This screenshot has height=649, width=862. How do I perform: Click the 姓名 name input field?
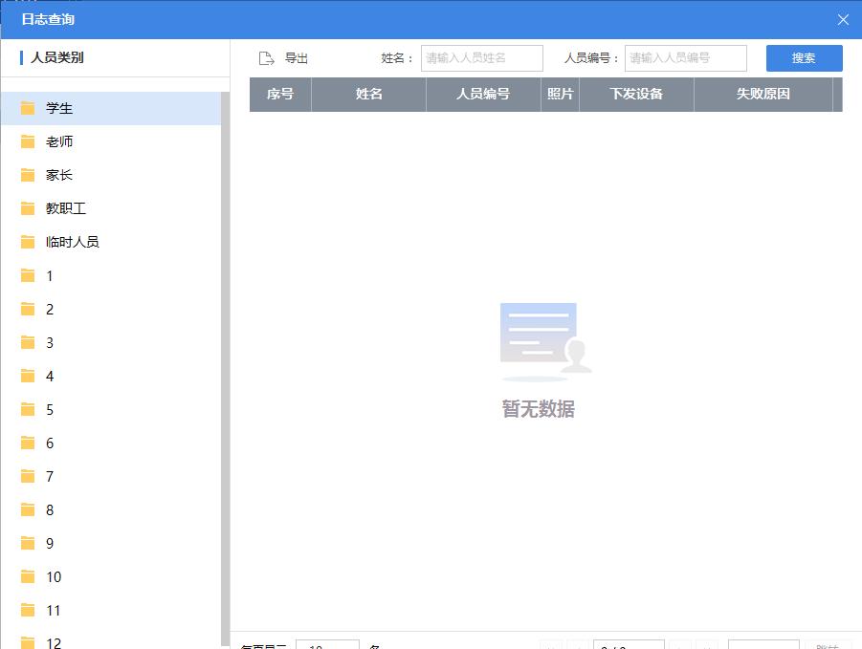click(481, 57)
